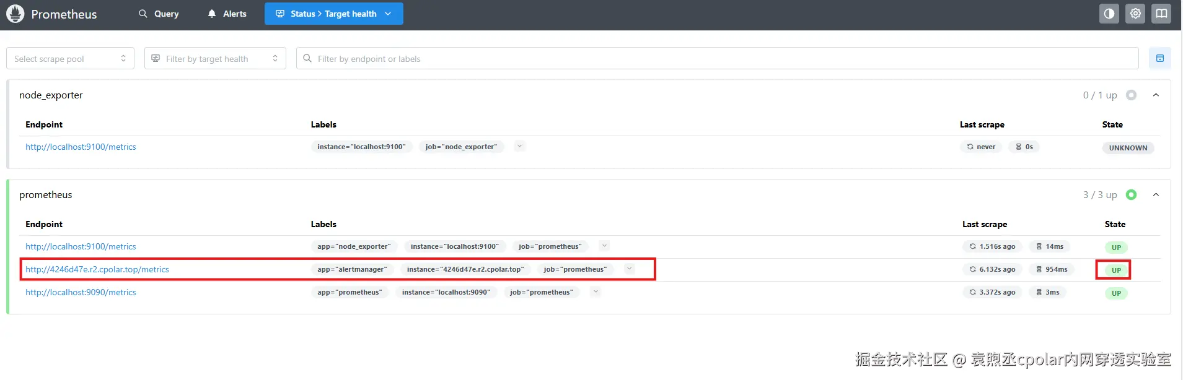1183x380 pixels.
Task: Click the Prometheus flame logo
Action: tap(15, 14)
